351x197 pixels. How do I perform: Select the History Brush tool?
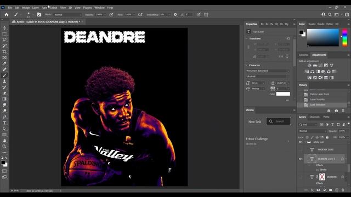4,87
